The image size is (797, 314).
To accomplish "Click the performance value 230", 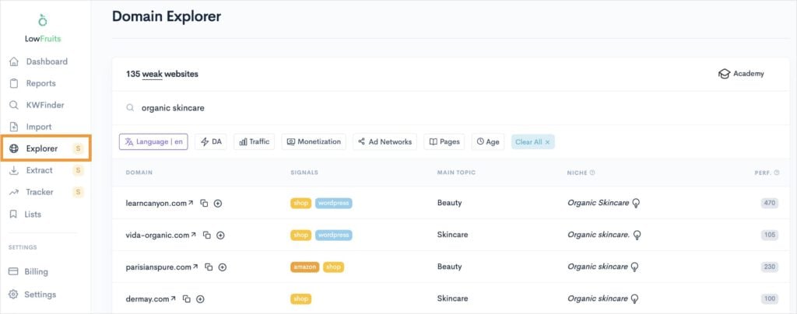I will [x=770, y=267].
